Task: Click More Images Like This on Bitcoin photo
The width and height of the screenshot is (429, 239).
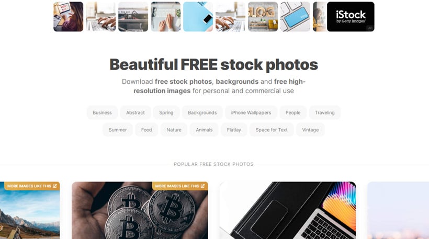Action: (180, 186)
